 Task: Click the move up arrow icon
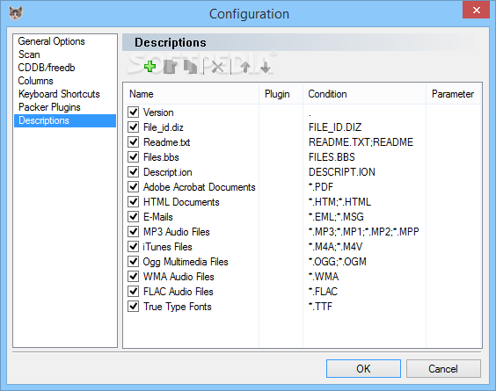tap(245, 67)
